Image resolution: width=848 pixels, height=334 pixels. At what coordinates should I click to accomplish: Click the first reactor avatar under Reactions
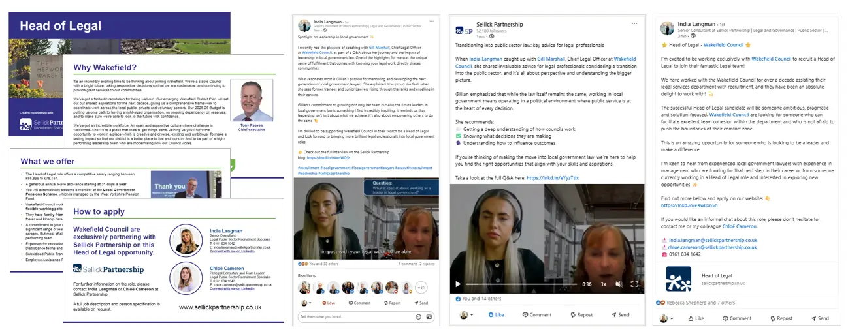[304, 287]
